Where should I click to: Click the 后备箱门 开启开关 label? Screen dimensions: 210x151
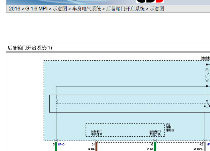[155, 133]
